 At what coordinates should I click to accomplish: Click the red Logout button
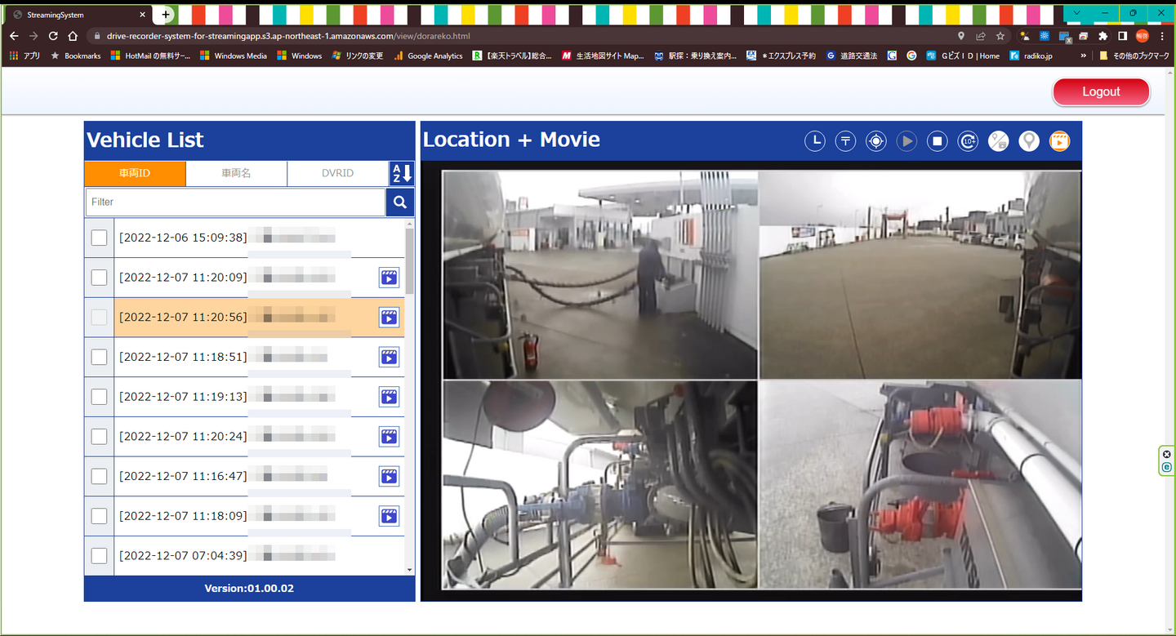pos(1100,91)
